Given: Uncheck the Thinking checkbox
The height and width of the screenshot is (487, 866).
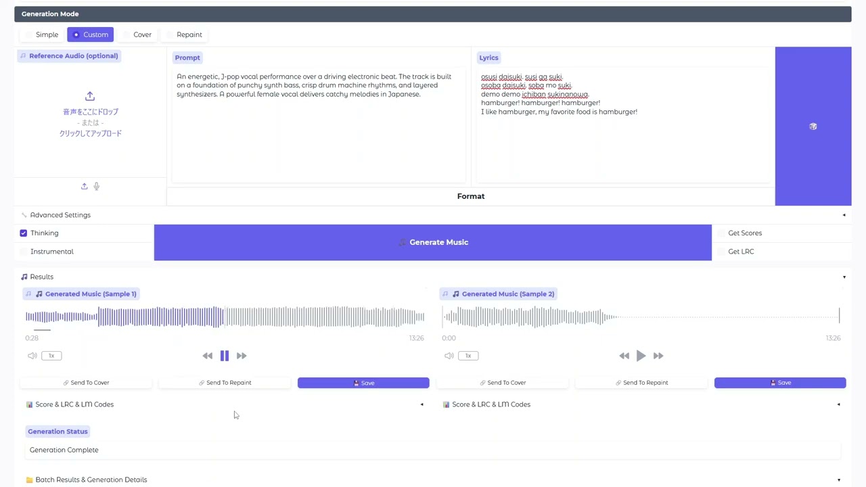Looking at the screenshot, I should 24,233.
